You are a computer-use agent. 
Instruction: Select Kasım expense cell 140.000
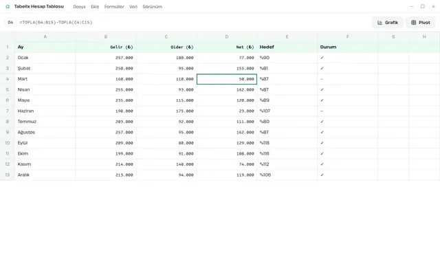coord(166,164)
